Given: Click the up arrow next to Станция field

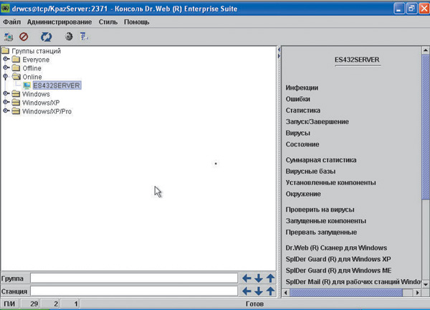Looking at the screenshot, I should coord(271,291).
